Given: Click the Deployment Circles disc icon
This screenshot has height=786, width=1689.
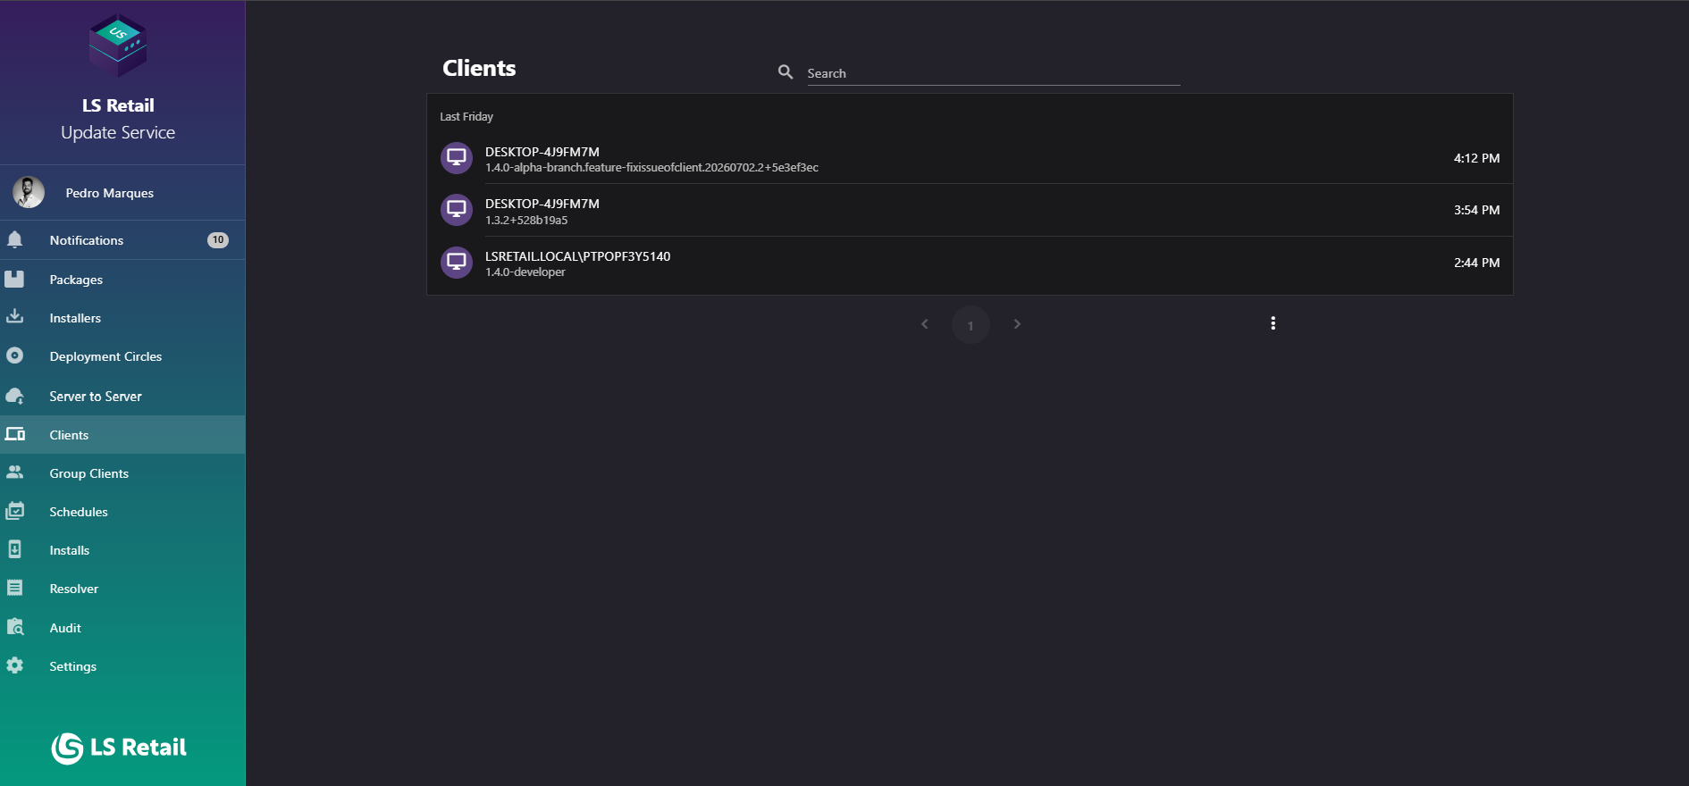Looking at the screenshot, I should point(14,355).
